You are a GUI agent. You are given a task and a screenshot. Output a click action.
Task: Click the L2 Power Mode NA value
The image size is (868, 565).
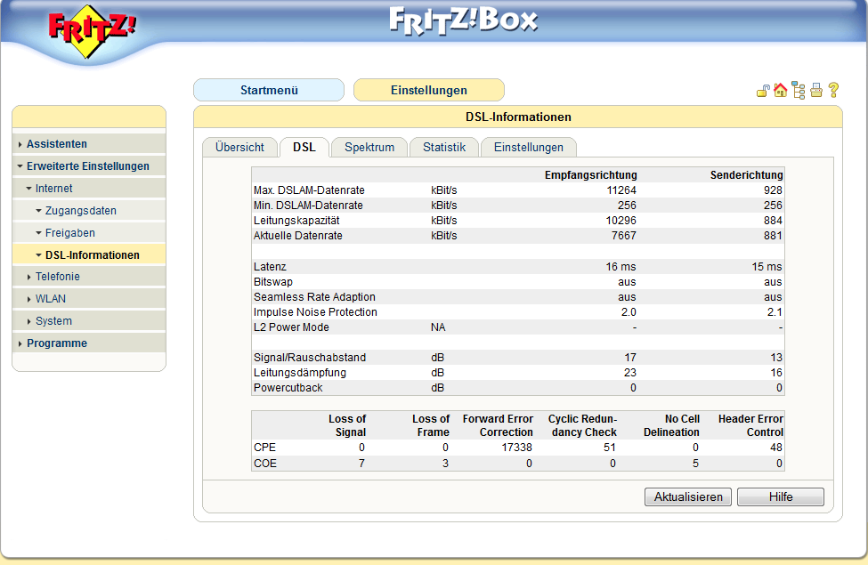point(438,327)
